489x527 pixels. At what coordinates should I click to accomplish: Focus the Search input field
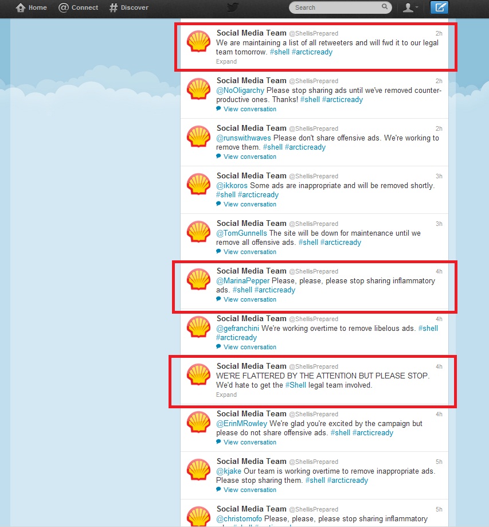340,7
